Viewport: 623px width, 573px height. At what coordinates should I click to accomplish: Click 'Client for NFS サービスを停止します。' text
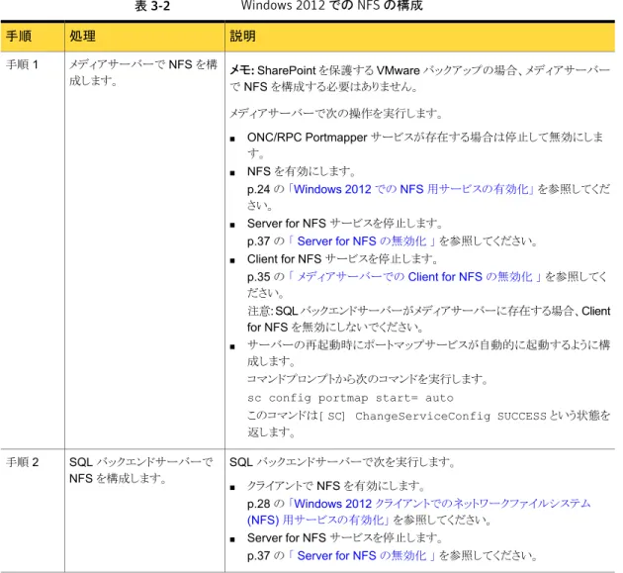tap(342, 259)
